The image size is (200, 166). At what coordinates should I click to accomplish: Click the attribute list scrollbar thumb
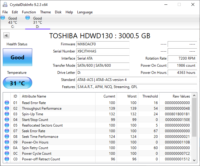coord(194,117)
